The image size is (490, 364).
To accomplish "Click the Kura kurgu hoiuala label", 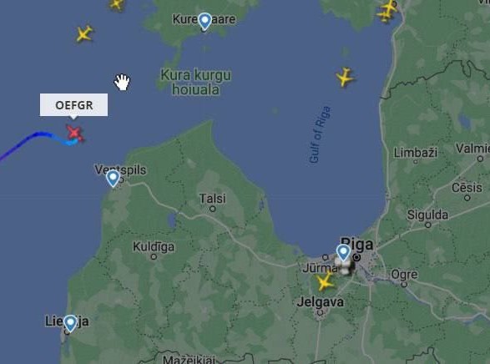I will click(x=196, y=83).
